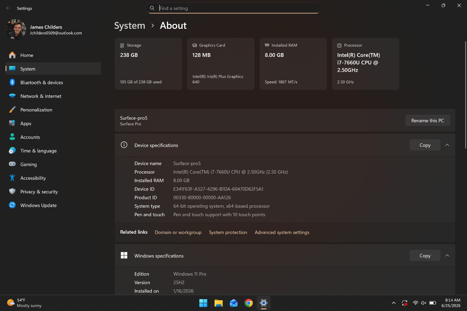Click the Personalization paintbrush icon

coord(12,110)
